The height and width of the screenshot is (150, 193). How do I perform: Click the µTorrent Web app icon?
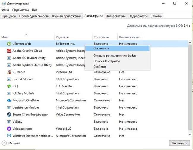[x=9, y=44]
